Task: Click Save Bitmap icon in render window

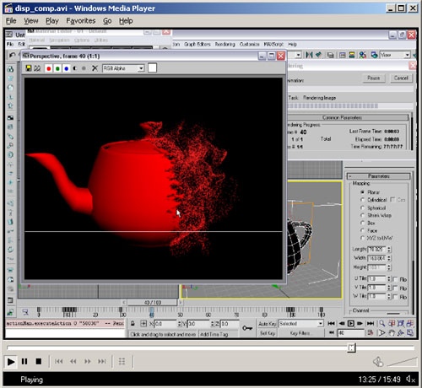Action: pos(29,68)
